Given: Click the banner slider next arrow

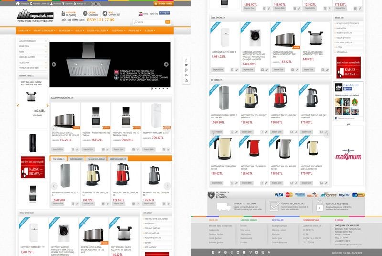Looking at the screenshot, I should click(166, 64).
